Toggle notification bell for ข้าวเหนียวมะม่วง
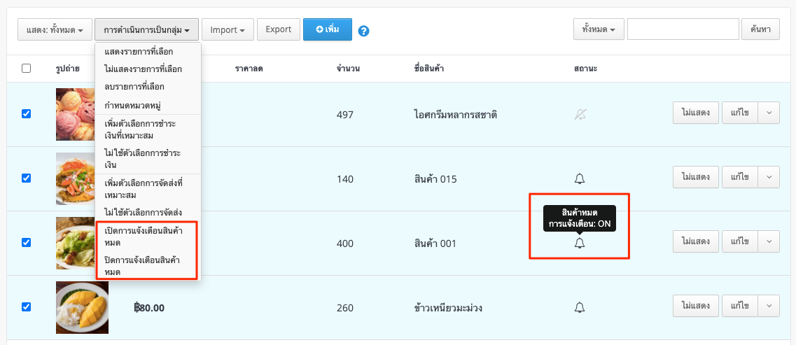 click(579, 307)
